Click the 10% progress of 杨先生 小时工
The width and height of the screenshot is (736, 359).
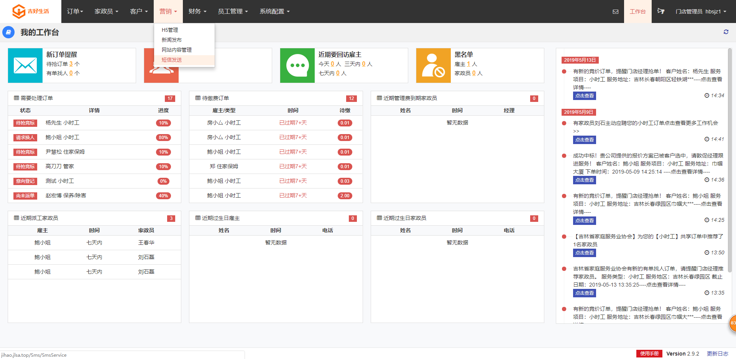(x=163, y=123)
